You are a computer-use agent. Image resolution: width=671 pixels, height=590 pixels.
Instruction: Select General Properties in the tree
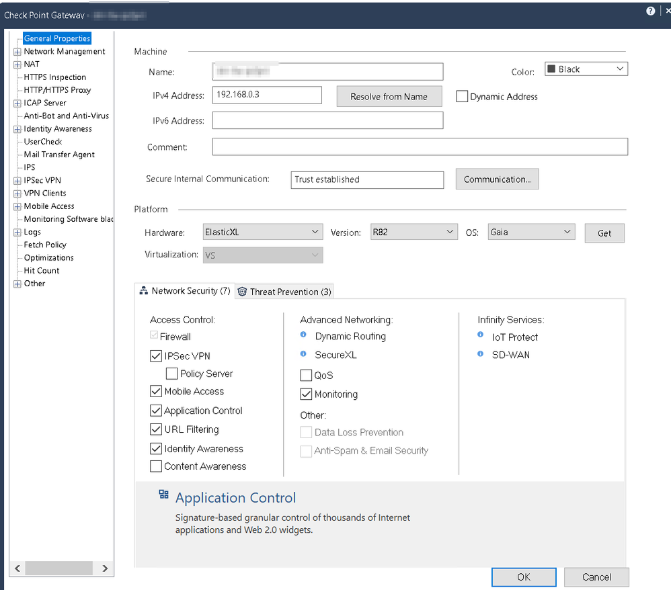57,38
